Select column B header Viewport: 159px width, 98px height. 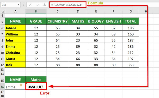coord(36,11)
